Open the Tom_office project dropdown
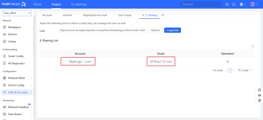 point(17,13)
